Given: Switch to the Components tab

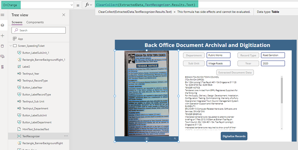Looking at the screenshot, I should pos(35,22).
